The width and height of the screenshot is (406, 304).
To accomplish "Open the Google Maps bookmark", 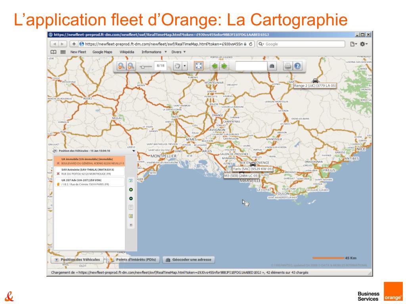I will coord(102,52).
